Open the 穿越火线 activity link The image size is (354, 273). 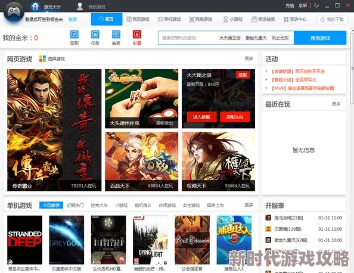[x=293, y=80]
